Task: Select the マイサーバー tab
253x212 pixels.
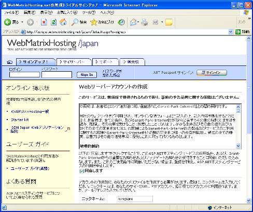Action: [x=74, y=62]
